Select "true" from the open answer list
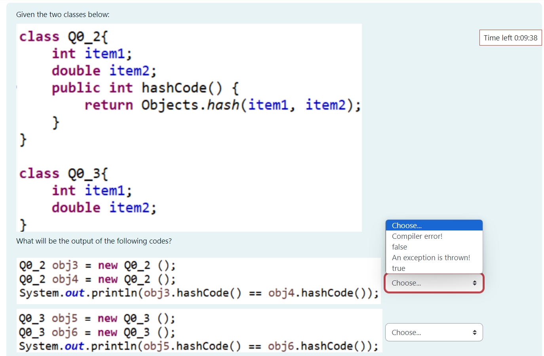Viewport: 544px width, 356px height. coord(398,268)
